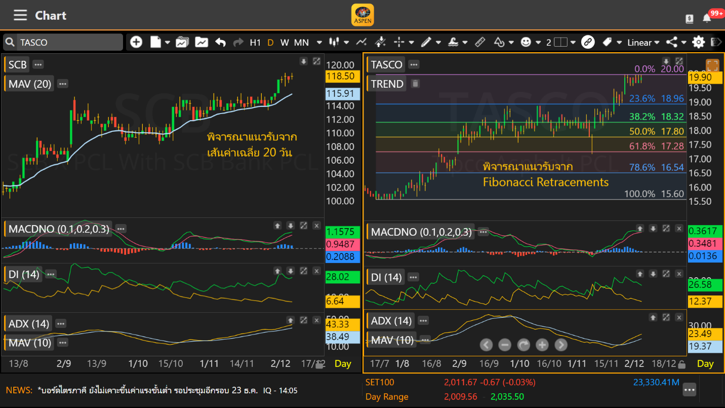725x408 pixels.
Task: Zoom out the TASCO chart
Action: (505, 345)
